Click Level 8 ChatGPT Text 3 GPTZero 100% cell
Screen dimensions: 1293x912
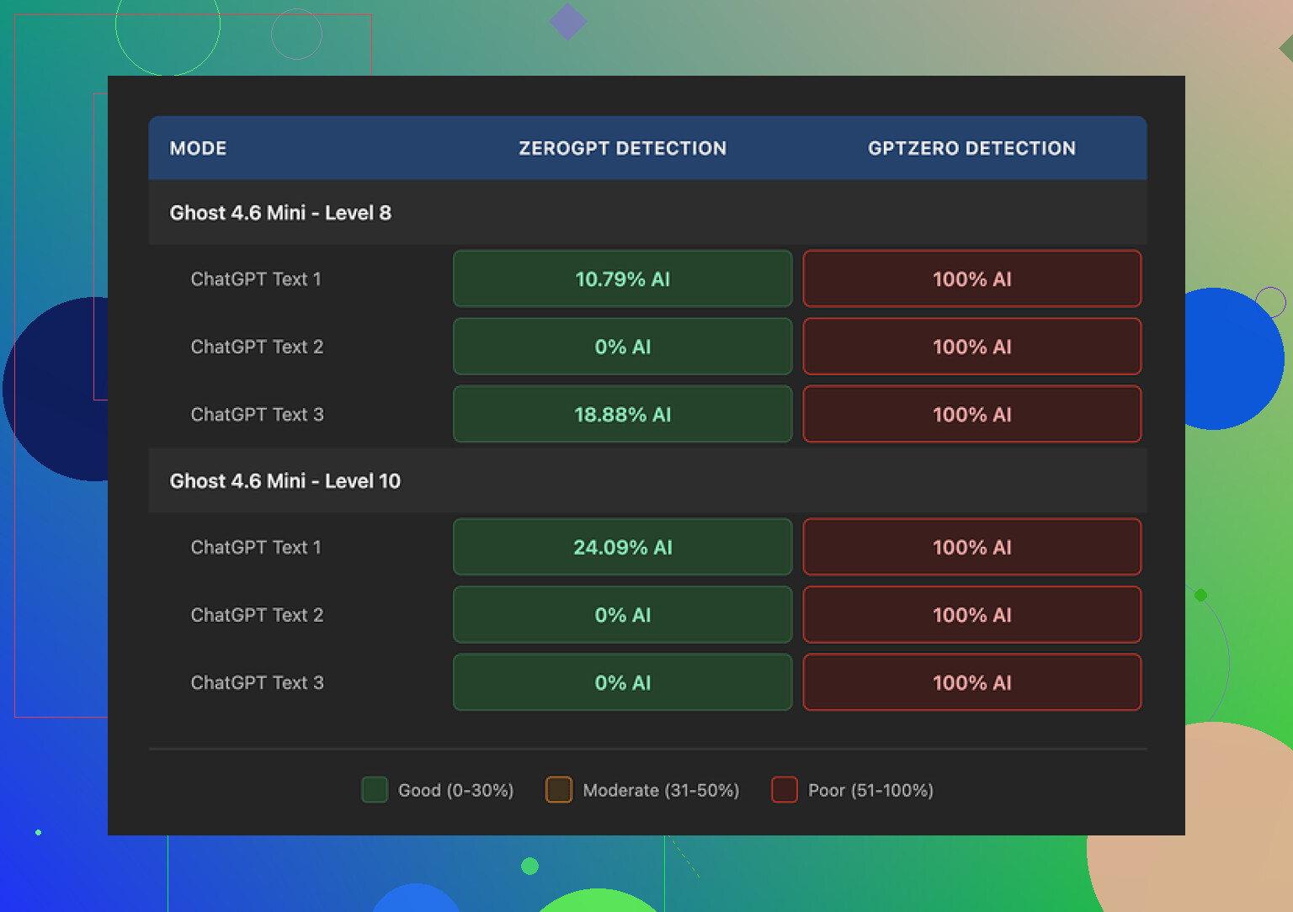tap(971, 415)
